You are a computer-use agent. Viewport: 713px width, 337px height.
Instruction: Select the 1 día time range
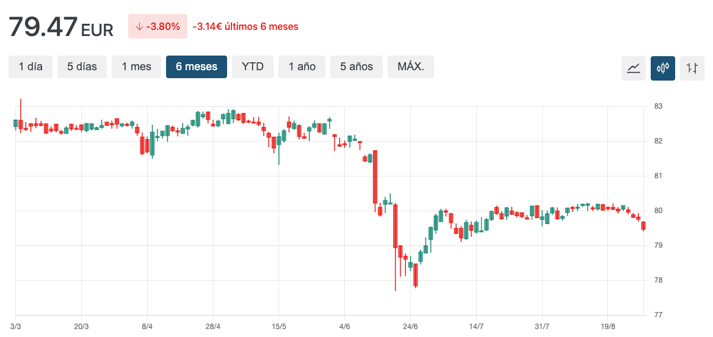point(31,67)
